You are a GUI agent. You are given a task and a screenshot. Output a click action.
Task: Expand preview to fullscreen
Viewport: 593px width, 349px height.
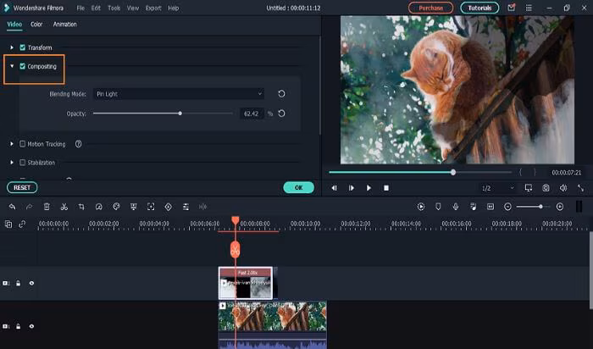pos(580,188)
